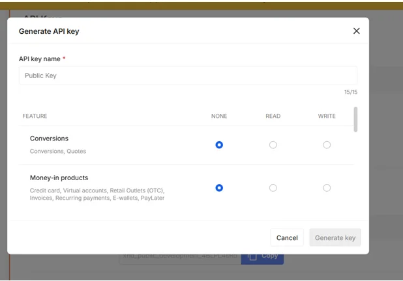Click the permissions list scrollbar
Viewport: 403px width, 281px height.
click(x=355, y=120)
